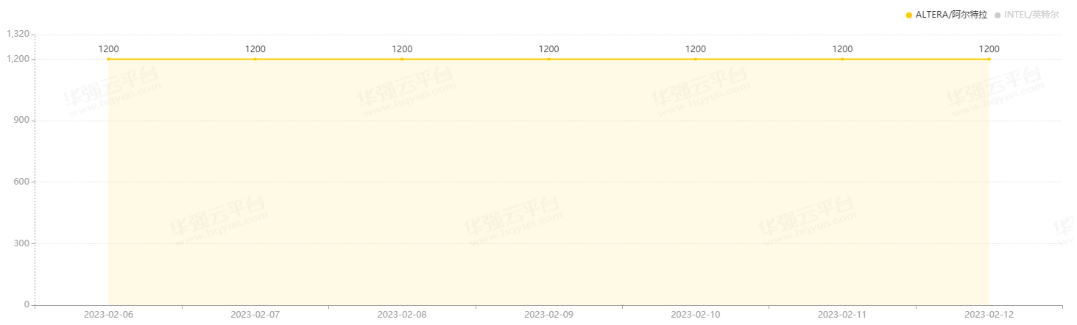Click the 900 y-axis label
The height and width of the screenshot is (325, 1077).
22,120
